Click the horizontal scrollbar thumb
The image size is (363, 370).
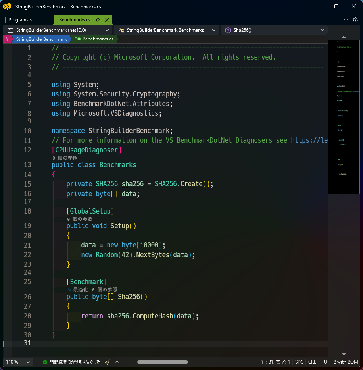click(163, 362)
